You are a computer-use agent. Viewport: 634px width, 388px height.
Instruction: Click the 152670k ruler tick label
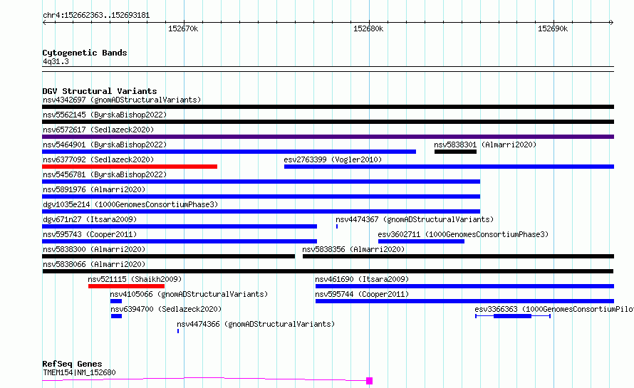pos(183,29)
